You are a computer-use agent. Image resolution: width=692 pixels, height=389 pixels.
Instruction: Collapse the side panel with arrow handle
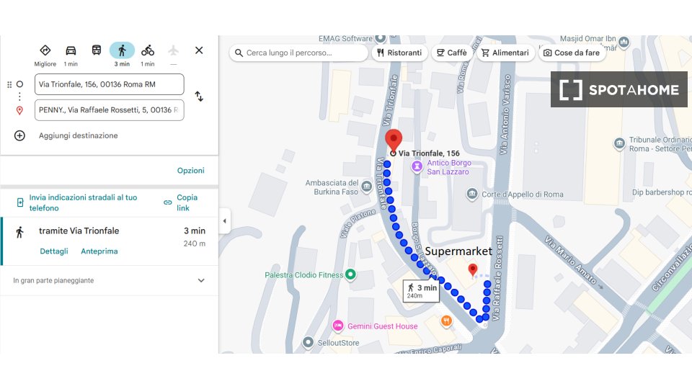[x=224, y=221]
